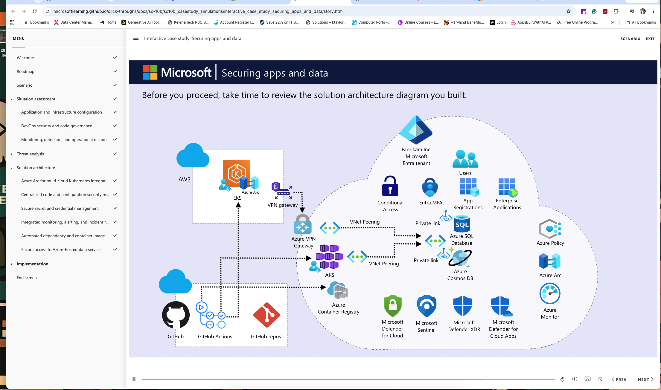
Task: Open the Chrome extensions puzzle icon
Action: pyautogui.click(x=616, y=11)
